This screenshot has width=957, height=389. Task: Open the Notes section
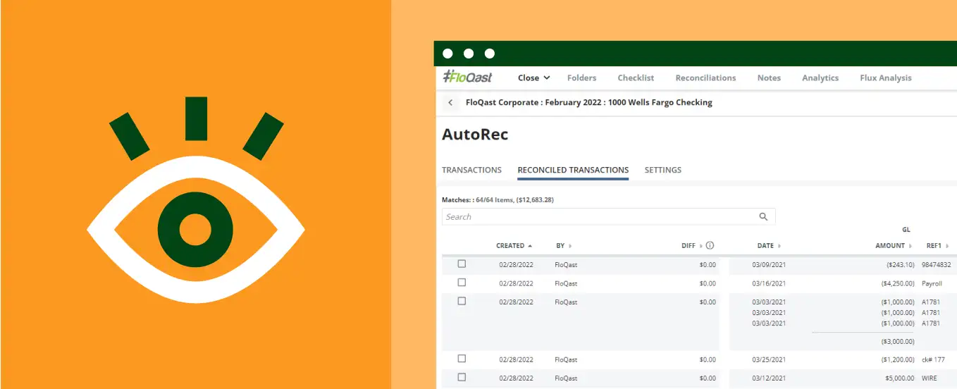click(769, 78)
